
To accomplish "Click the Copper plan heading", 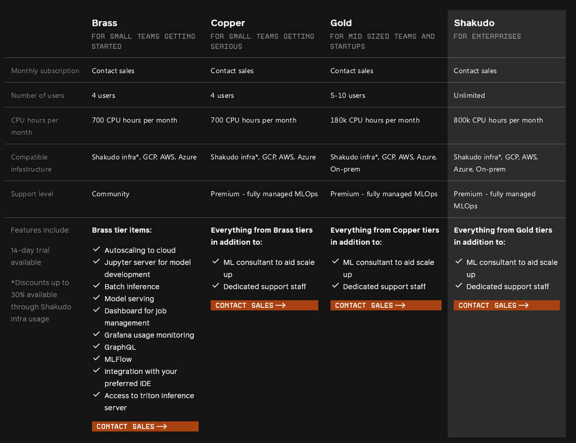I will click(228, 23).
